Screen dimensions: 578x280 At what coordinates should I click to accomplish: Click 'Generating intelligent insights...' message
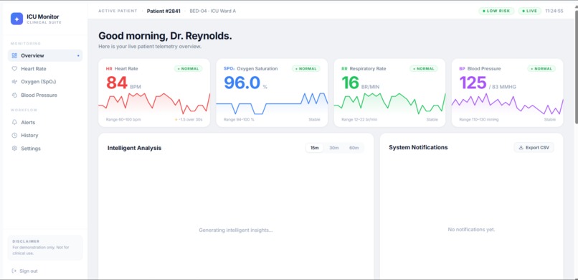pos(236,230)
